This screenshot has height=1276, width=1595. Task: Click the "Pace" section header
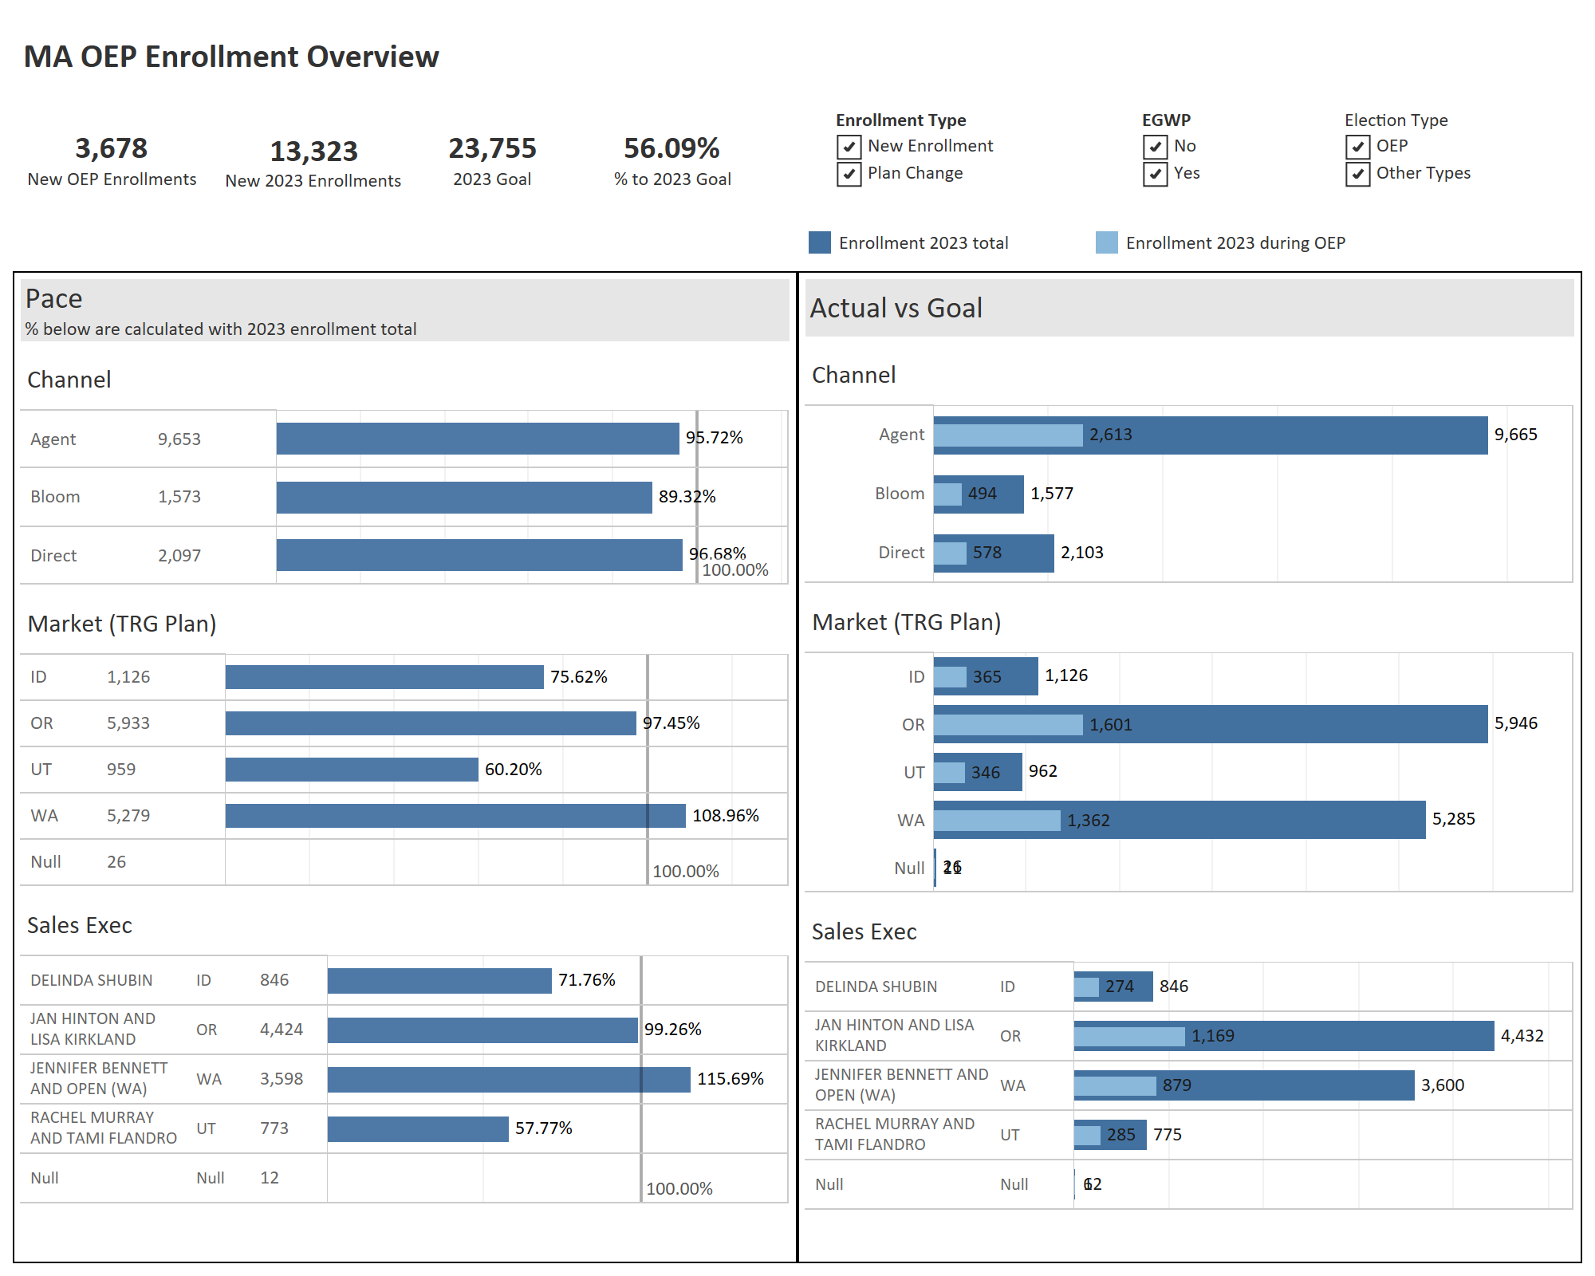[x=54, y=298]
